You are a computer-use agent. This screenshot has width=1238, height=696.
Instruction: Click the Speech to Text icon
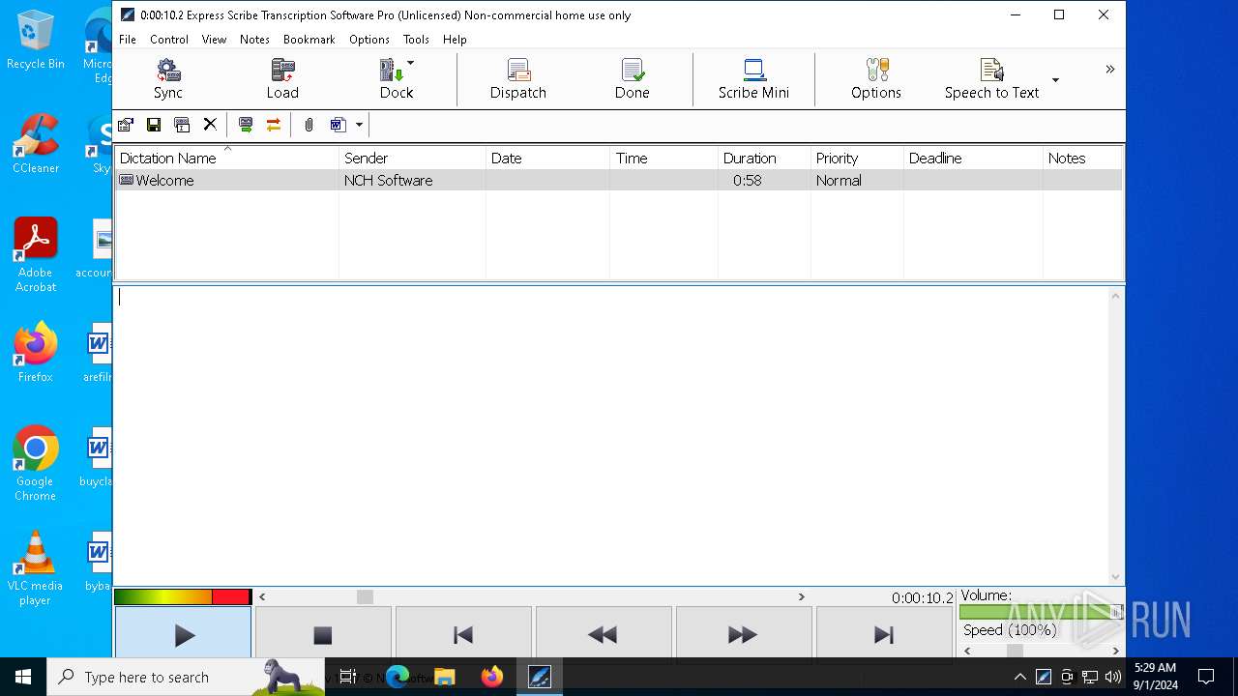991,79
